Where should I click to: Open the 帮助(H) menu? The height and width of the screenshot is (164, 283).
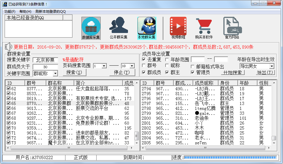pos(25,12)
